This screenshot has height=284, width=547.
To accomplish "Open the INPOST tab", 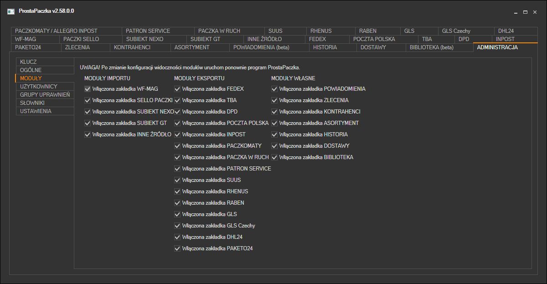I will tap(514, 39).
